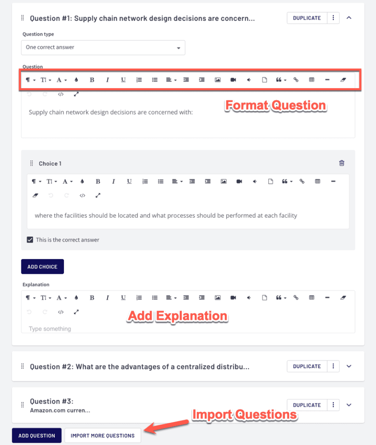Toggle fullscreen in Question editor
This screenshot has height=445, width=376.
pyautogui.click(x=77, y=94)
